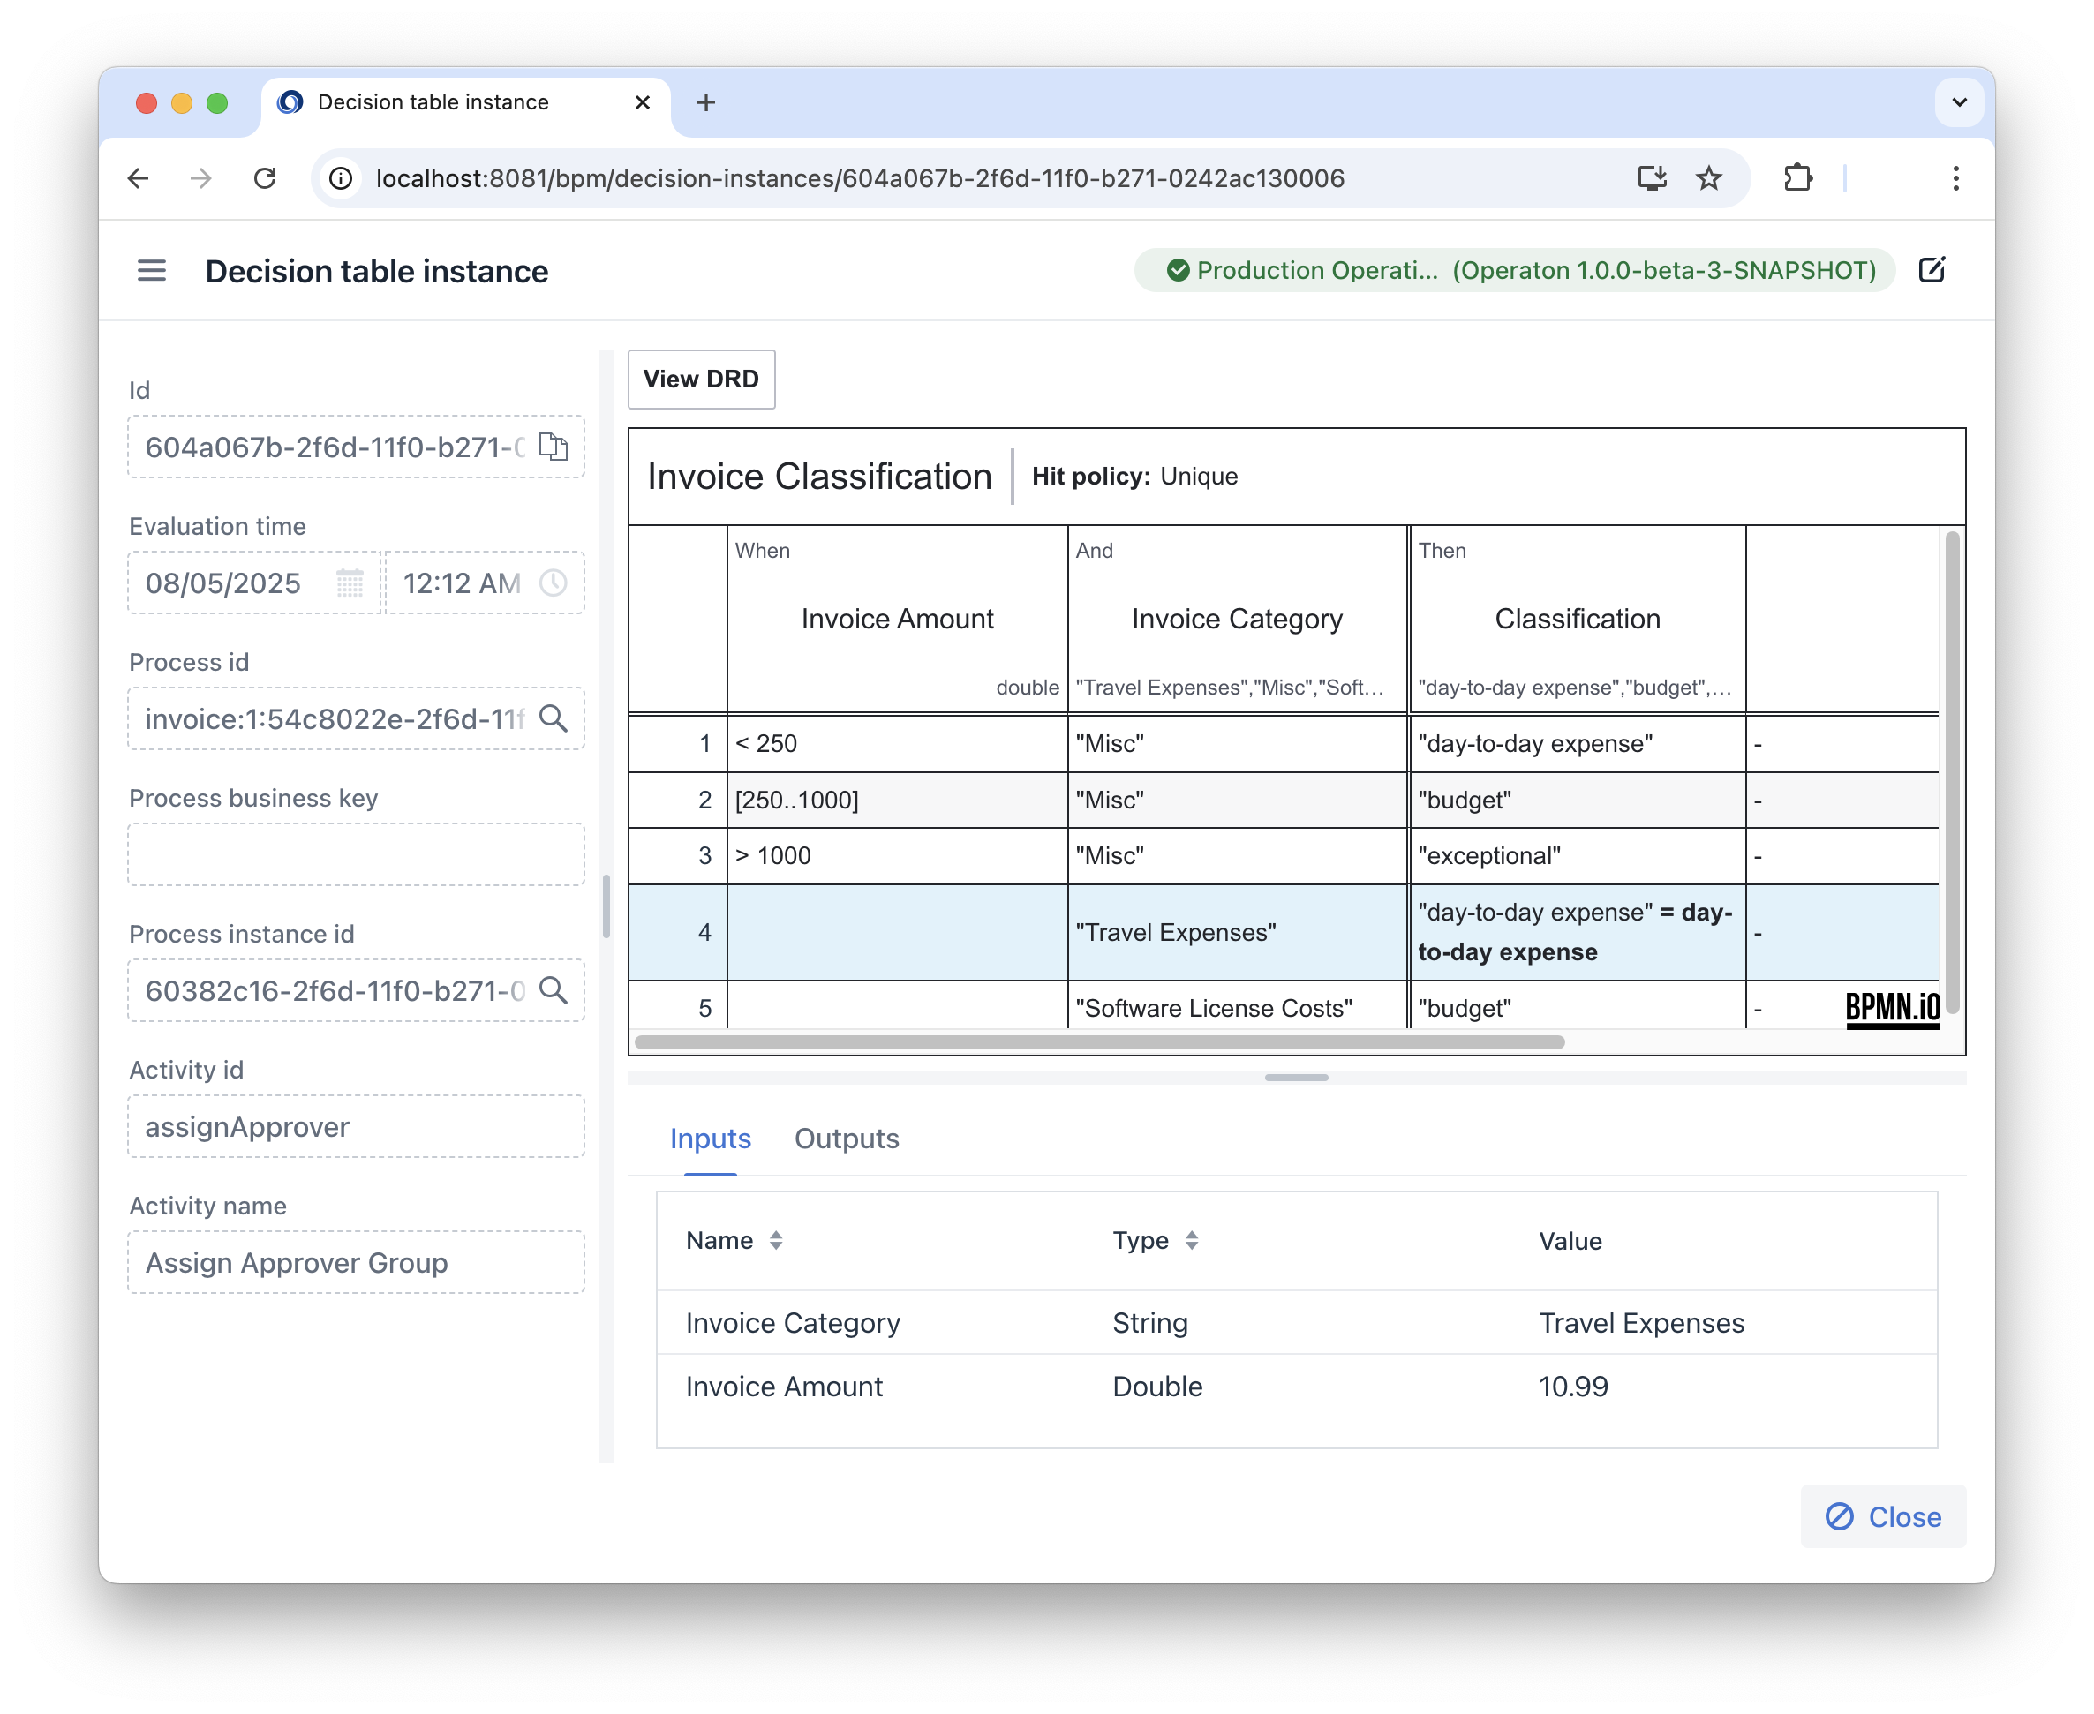The image size is (2094, 1714).
Task: Click the Close button
Action: (1883, 1516)
